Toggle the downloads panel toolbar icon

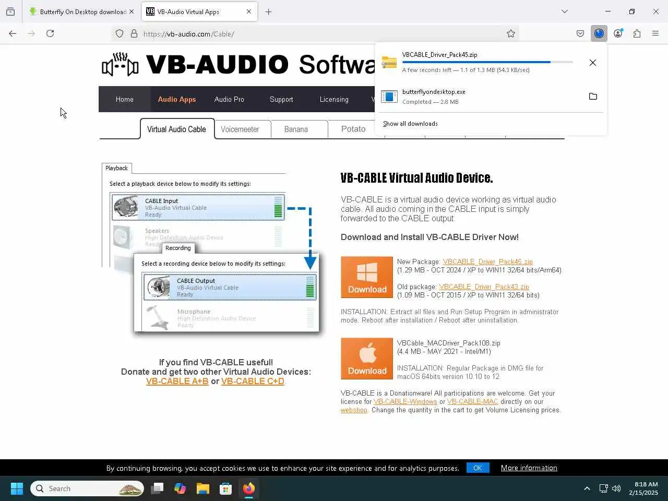click(599, 33)
